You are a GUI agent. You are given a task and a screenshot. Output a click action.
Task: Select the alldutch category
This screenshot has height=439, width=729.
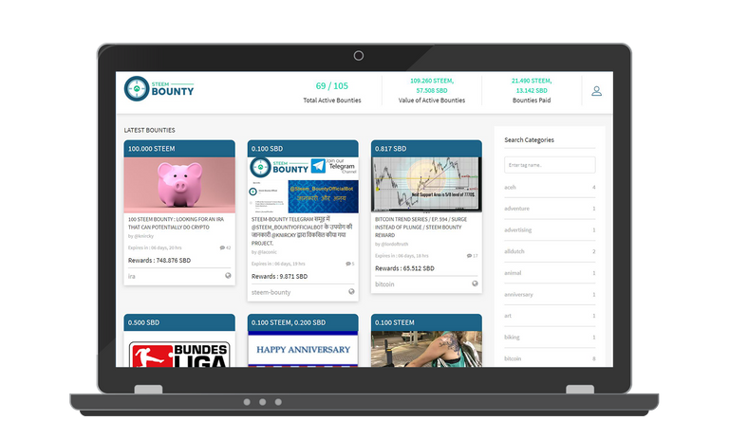click(x=550, y=251)
